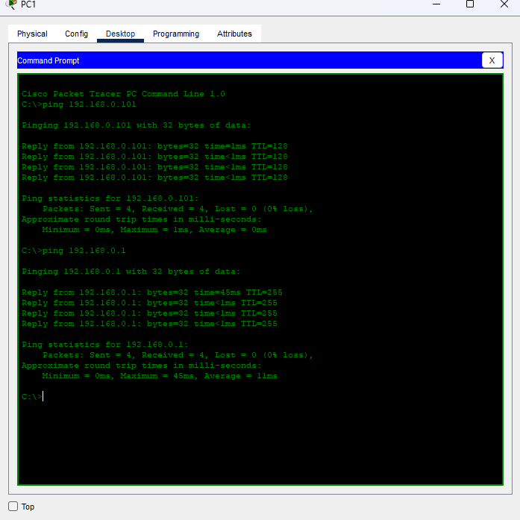Select the Desktop tab
The height and width of the screenshot is (520, 520).
point(120,34)
